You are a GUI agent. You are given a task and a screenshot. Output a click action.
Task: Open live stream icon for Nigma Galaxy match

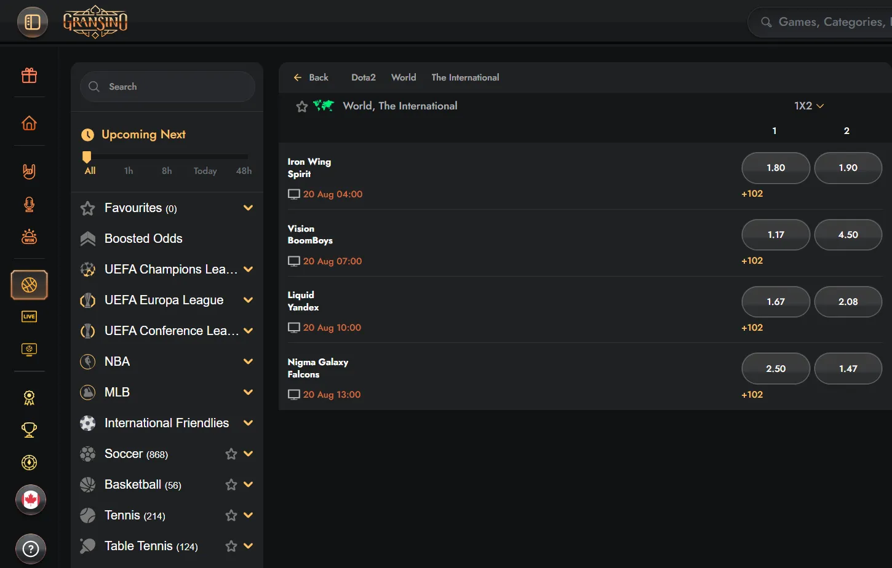click(x=294, y=395)
